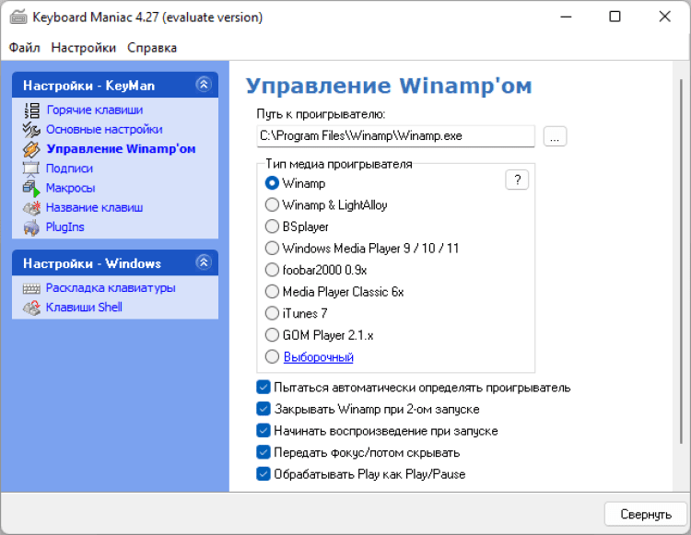Image resolution: width=691 pixels, height=535 pixels.
Task: Minimize the Keyboard Maniac window
Action: [x=566, y=17]
